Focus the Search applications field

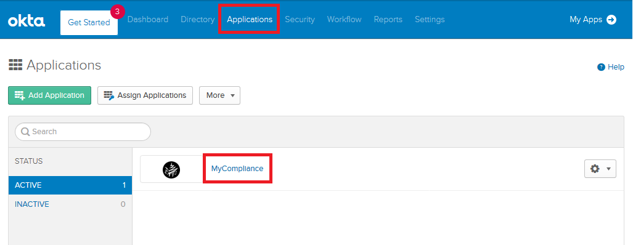click(x=83, y=132)
